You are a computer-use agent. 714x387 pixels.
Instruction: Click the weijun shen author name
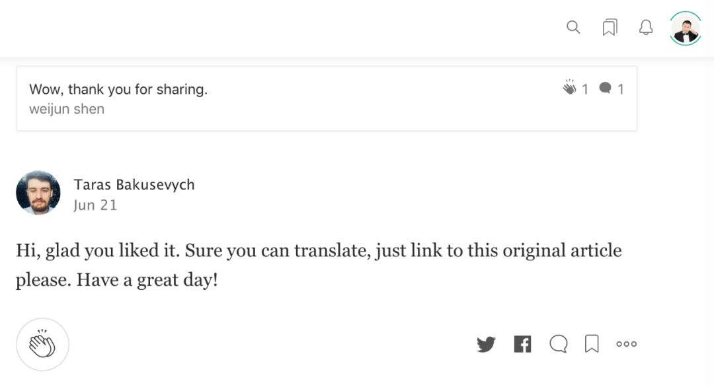[x=67, y=109]
